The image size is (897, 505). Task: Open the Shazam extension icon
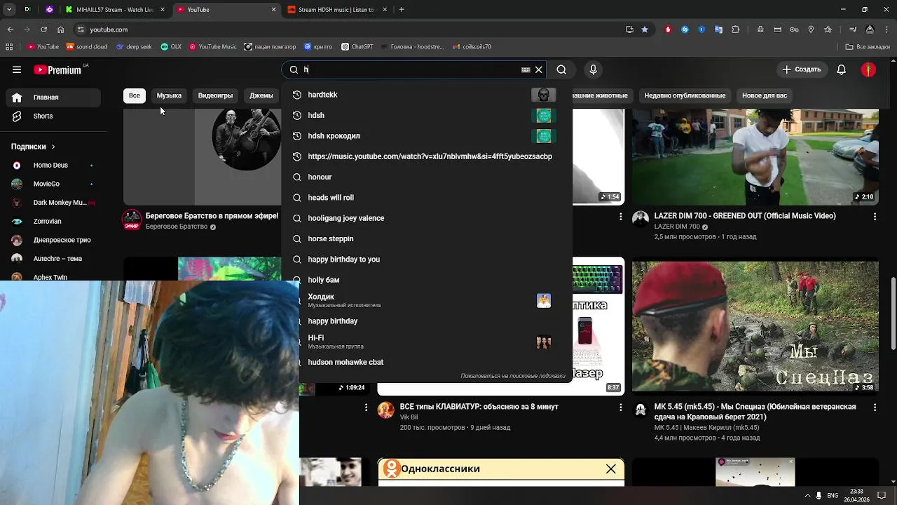coord(685,29)
